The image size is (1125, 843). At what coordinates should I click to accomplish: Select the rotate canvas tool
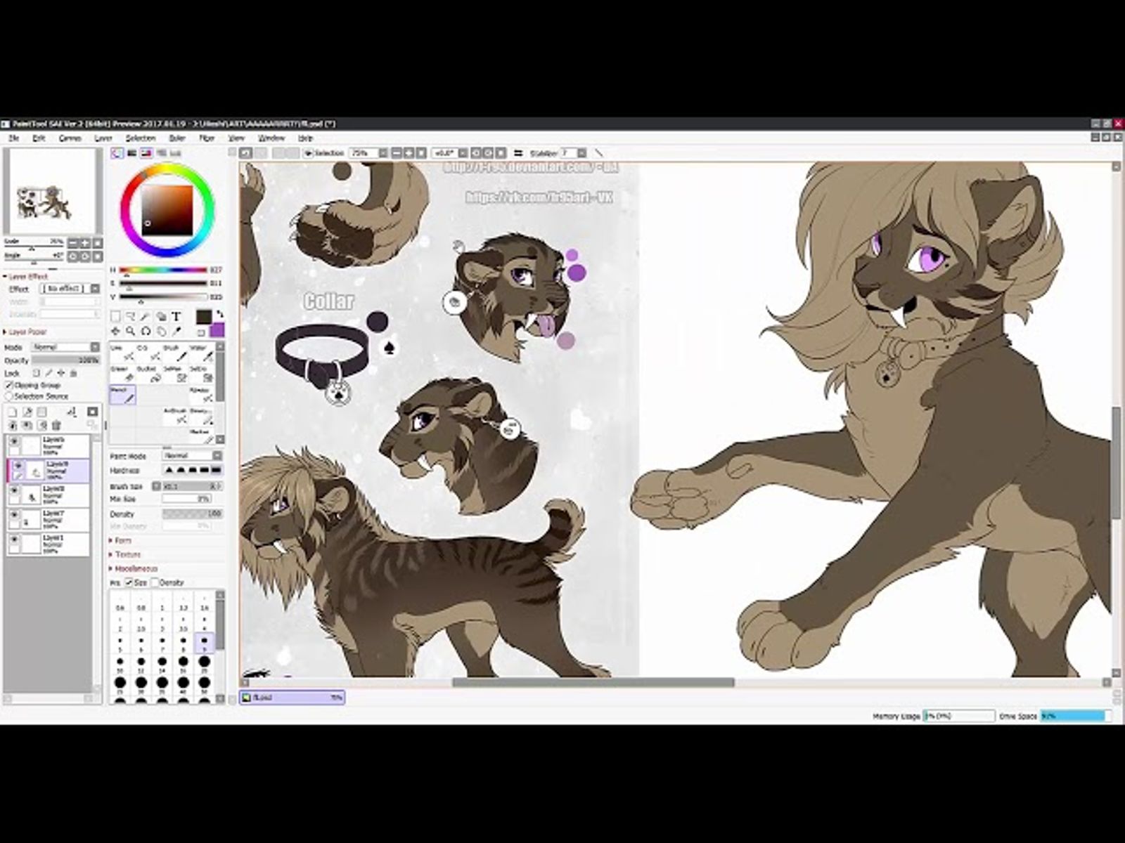(146, 331)
